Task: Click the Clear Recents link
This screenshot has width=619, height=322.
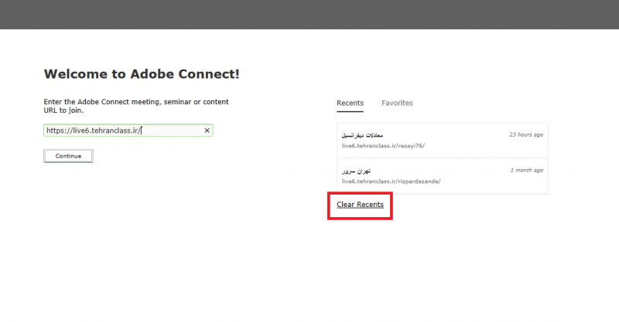Action: [360, 205]
